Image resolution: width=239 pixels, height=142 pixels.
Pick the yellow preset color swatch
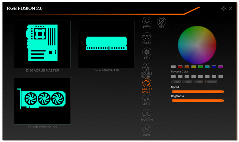pyautogui.click(x=194, y=67)
